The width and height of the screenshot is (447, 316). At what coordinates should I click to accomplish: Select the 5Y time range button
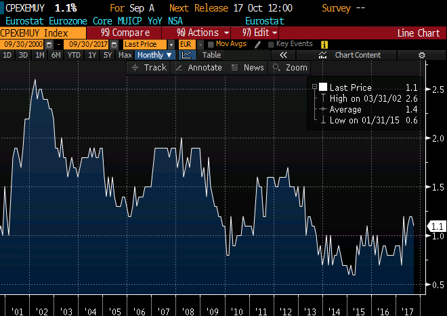pyautogui.click(x=107, y=55)
